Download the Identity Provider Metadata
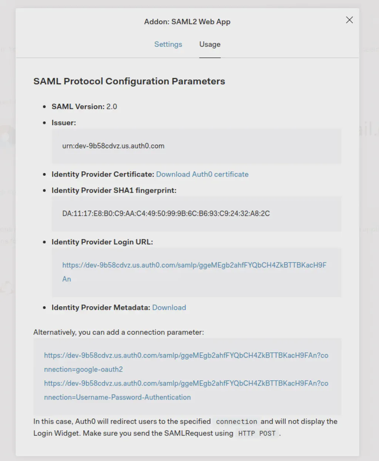Screen dimensions: 379x461 (169, 307)
